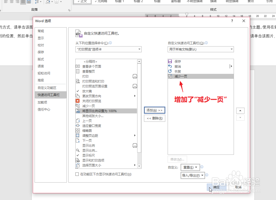Open the 导入/导出 dropdown button
This screenshot has height=200, width=276.
coord(193,175)
